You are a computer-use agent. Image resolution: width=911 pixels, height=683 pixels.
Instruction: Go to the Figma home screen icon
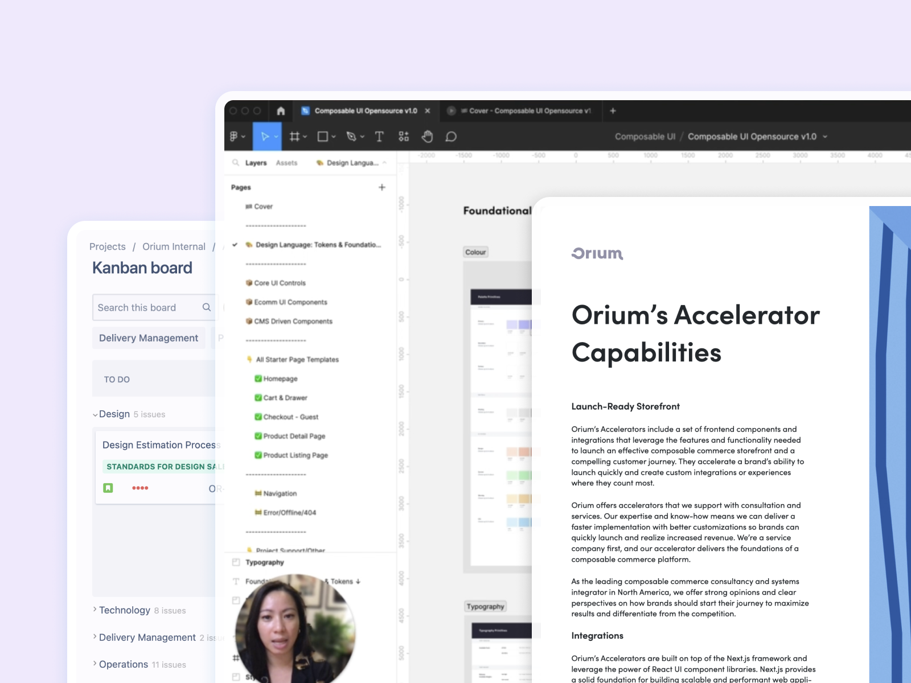281,111
